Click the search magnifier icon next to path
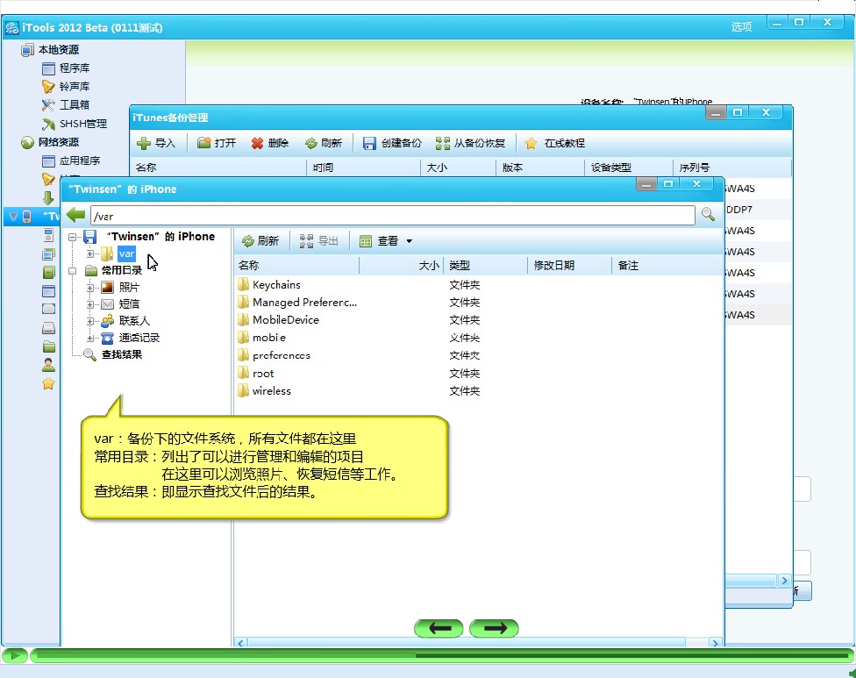 tap(708, 215)
